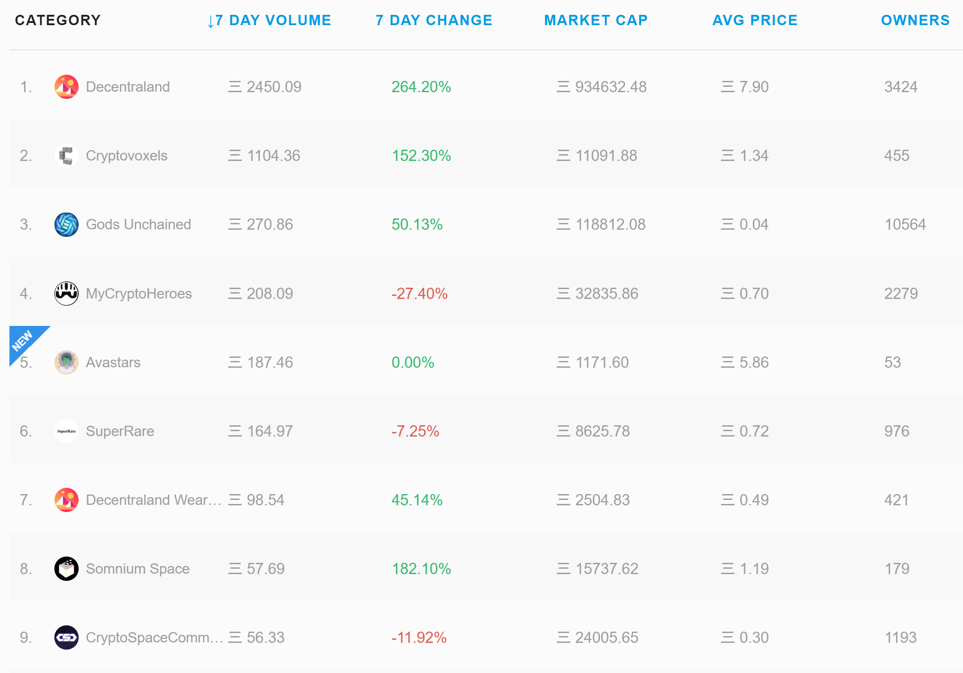Click the Gods Unchained blue icon

[66, 224]
